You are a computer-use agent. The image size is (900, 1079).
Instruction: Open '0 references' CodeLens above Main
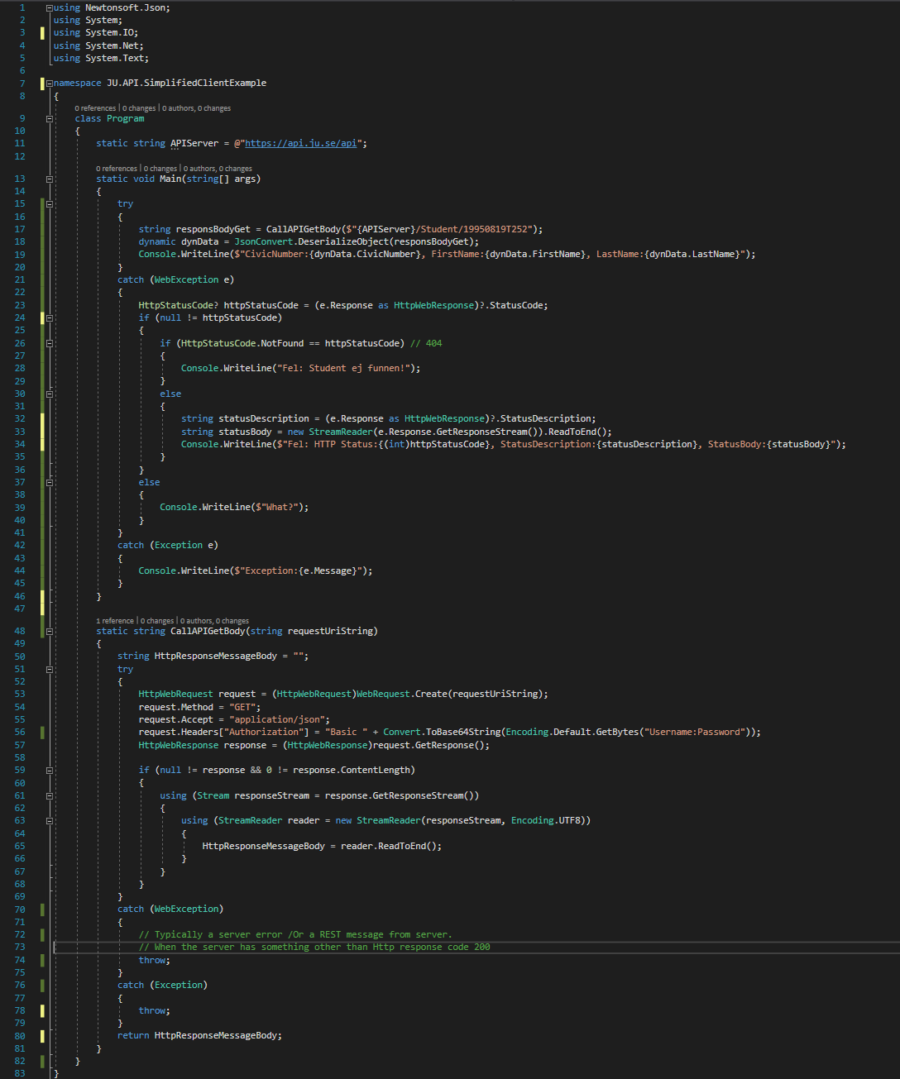point(117,169)
